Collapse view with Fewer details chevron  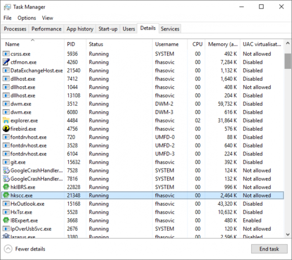8,249
